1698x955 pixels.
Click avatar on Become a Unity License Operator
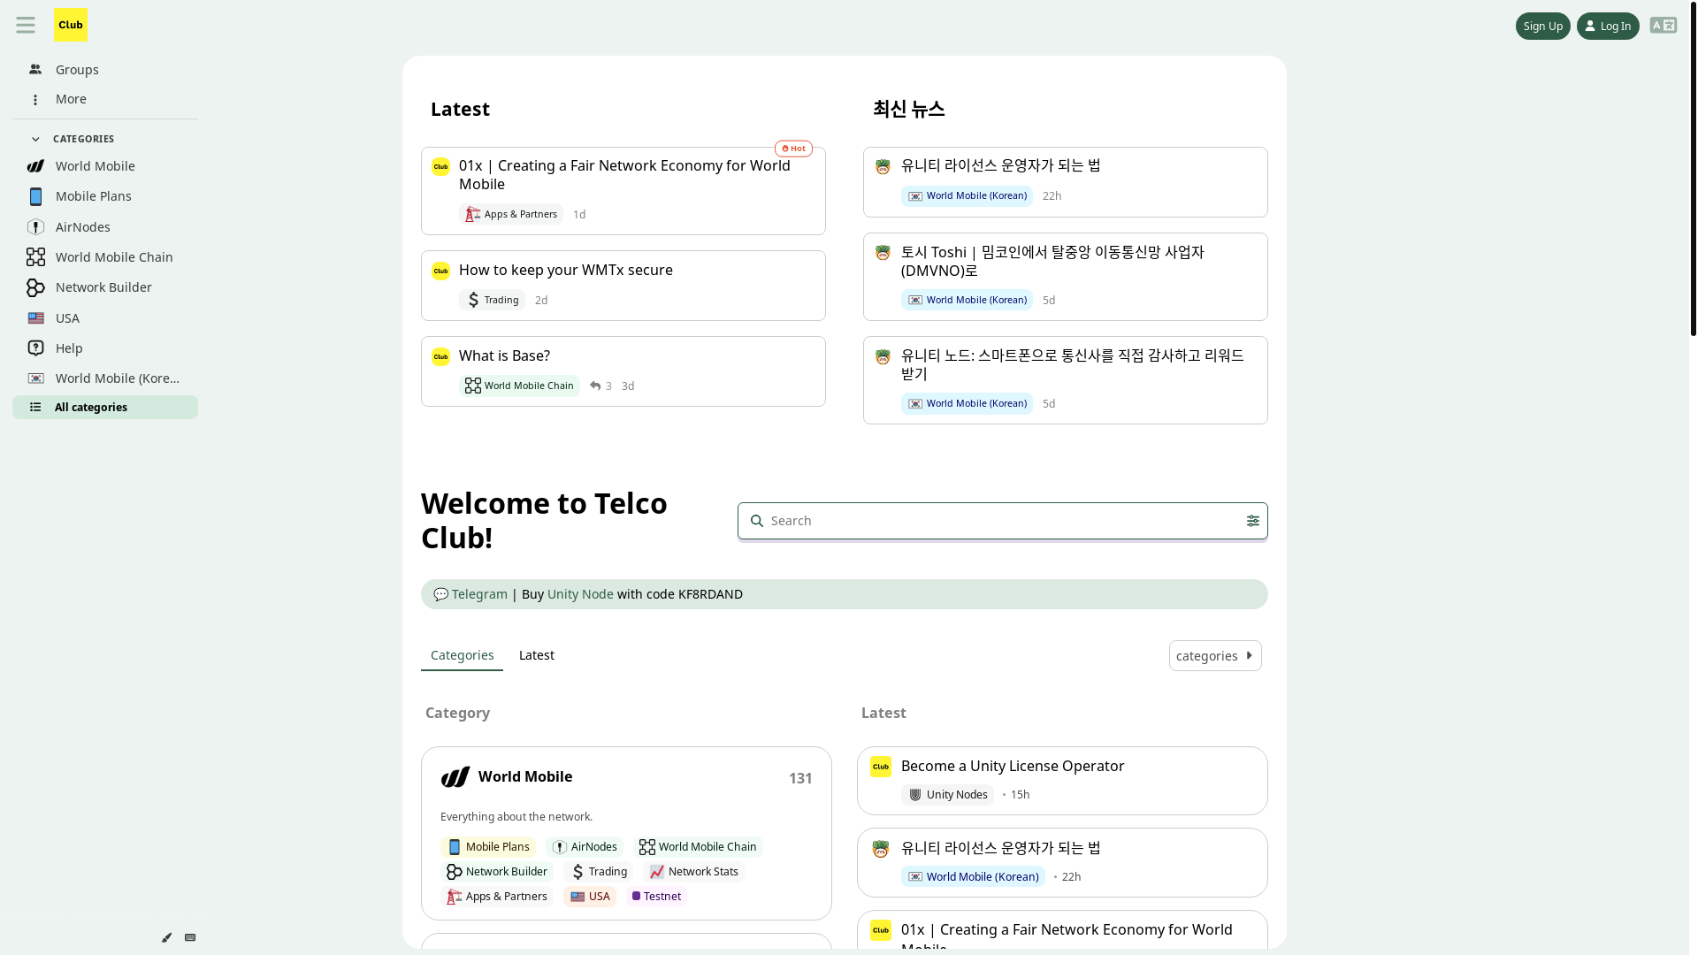(881, 768)
